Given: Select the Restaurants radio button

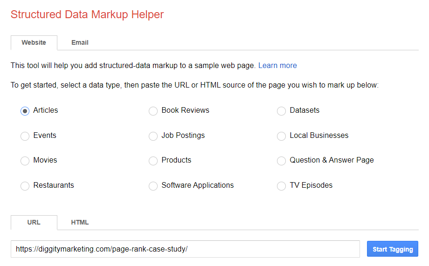Looking at the screenshot, I should (25, 186).
